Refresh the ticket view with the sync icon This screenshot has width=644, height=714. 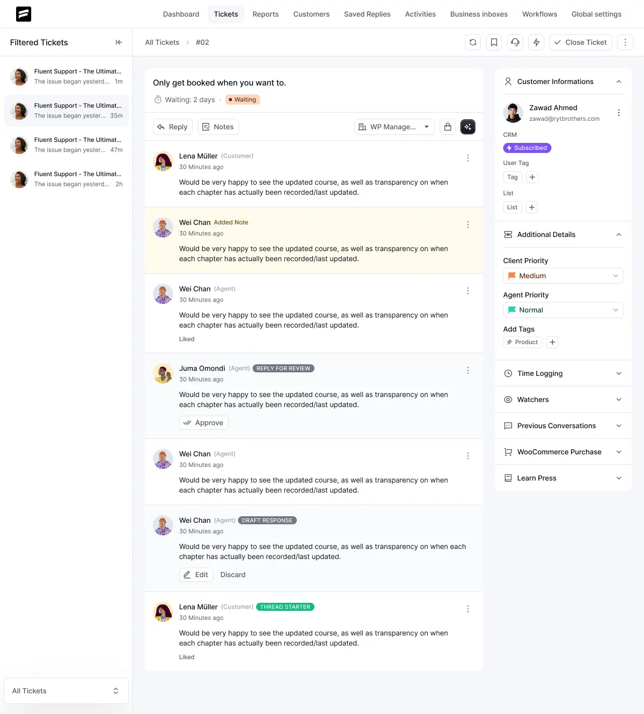tap(472, 42)
